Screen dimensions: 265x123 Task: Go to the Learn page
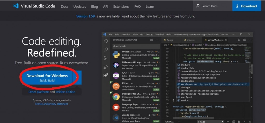[x=150, y=6]
